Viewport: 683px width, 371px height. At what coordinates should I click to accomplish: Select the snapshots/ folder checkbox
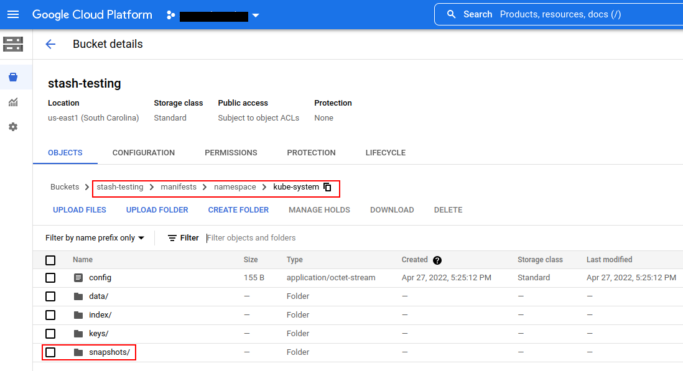tap(50, 352)
